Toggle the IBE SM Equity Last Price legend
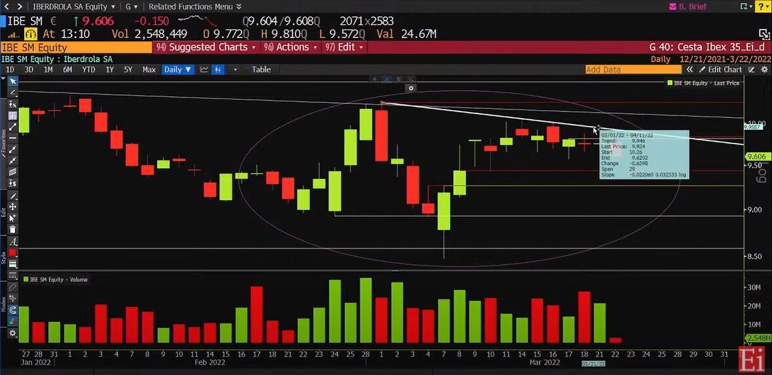 pos(704,83)
